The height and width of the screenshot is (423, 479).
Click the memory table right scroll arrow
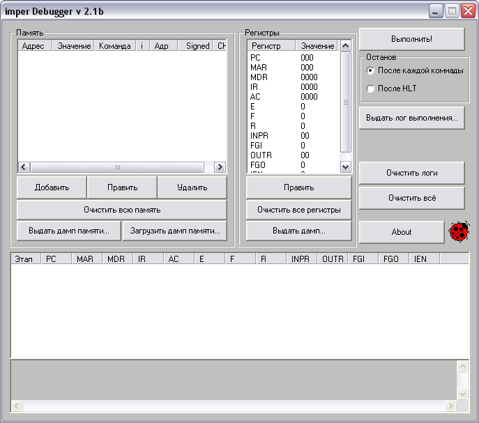(x=220, y=167)
